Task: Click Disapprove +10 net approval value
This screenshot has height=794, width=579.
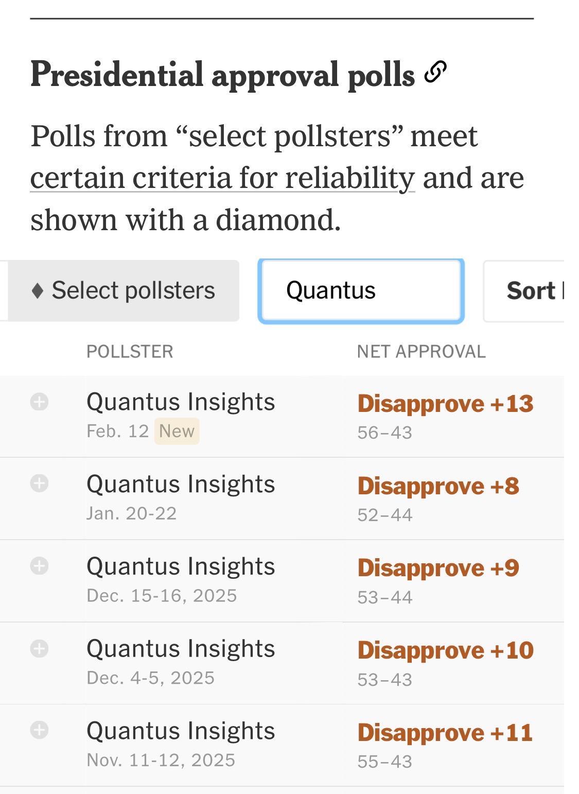Action: click(x=445, y=650)
